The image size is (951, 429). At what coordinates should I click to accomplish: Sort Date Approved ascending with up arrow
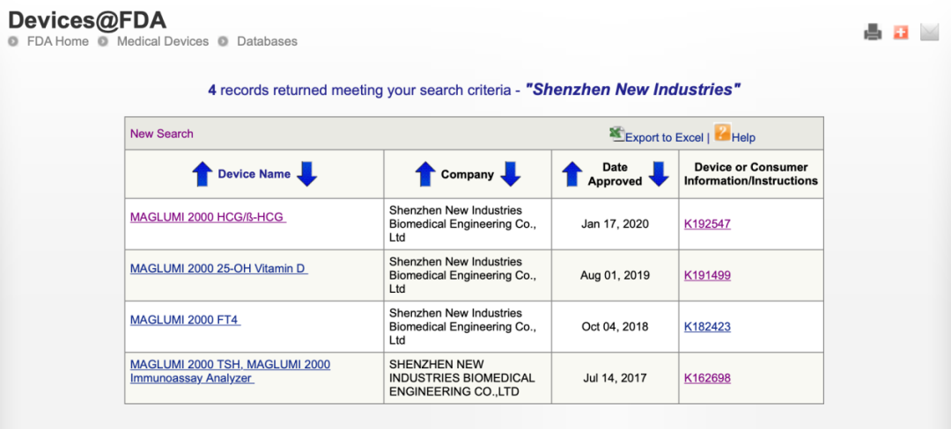tap(572, 174)
